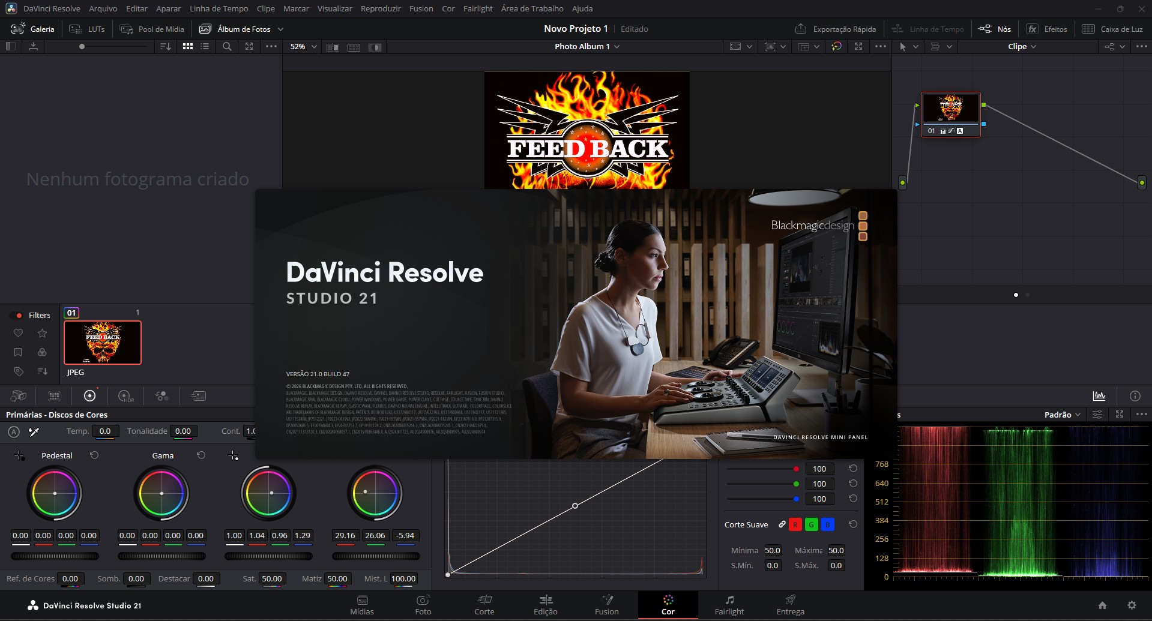Select the 01 JPEG clip thumbnail
Viewport: 1152px width, 621px height.
(x=103, y=343)
